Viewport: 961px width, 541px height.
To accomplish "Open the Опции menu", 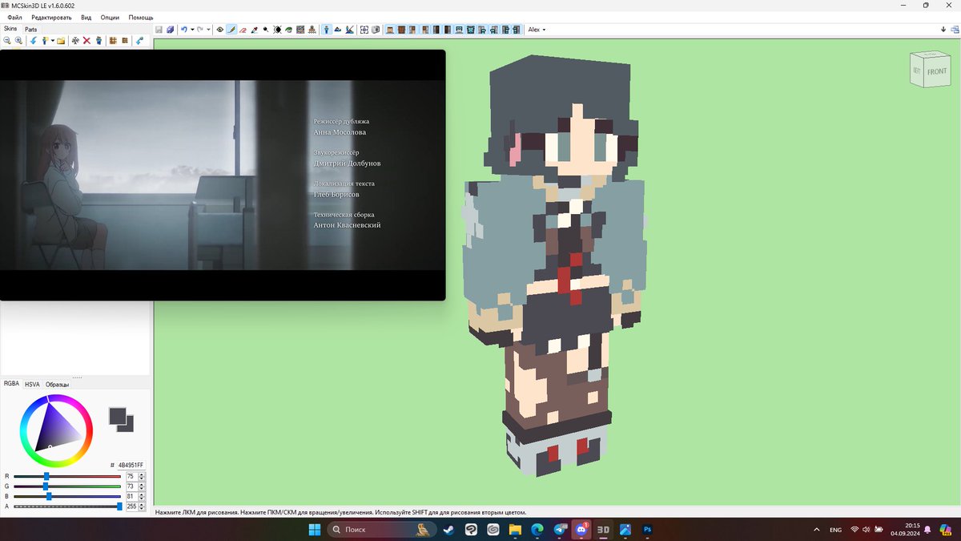I will [111, 17].
